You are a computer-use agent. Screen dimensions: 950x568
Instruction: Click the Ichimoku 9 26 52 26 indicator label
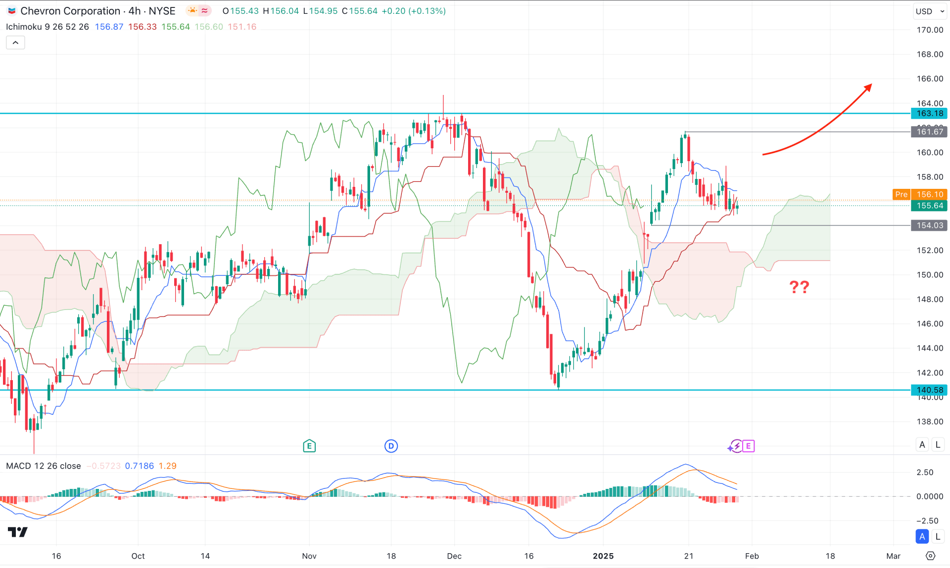pos(47,27)
